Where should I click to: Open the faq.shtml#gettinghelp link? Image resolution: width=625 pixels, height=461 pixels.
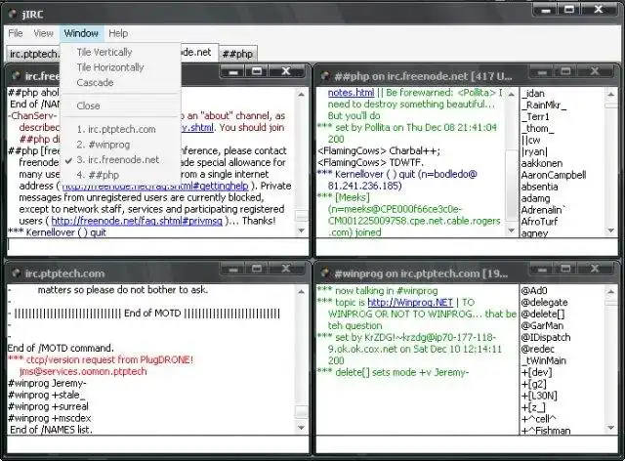coord(155,186)
